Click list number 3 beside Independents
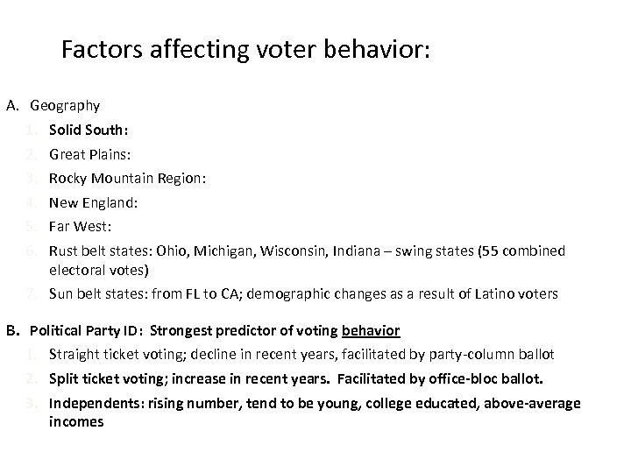The height and width of the screenshot is (473, 631). click(30, 403)
